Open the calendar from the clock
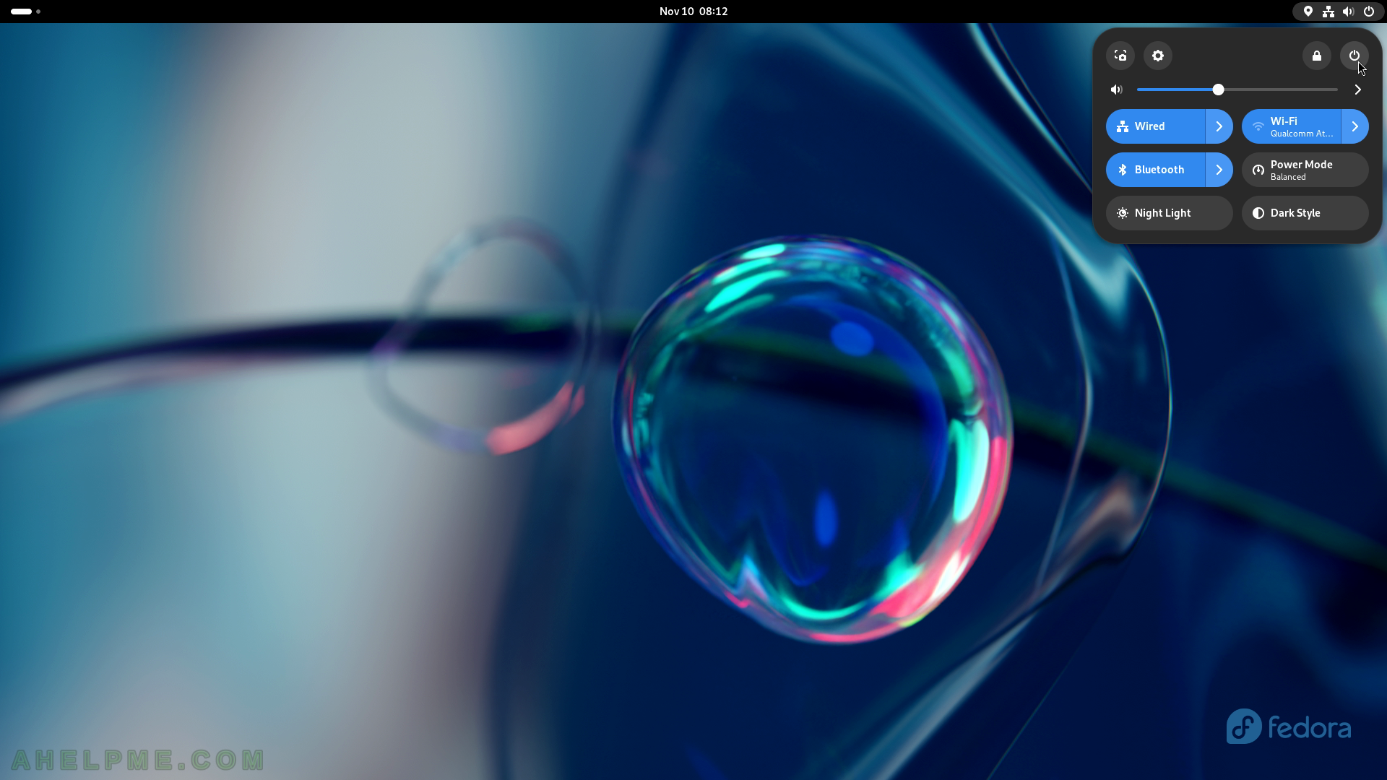Viewport: 1387px width, 780px height. [x=693, y=12]
